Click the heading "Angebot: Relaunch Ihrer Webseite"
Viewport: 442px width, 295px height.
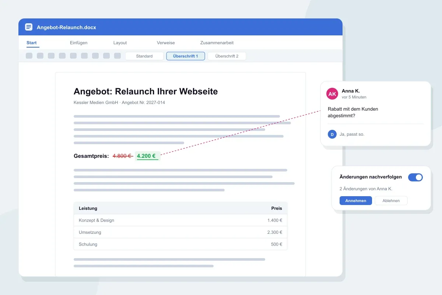[146, 91]
